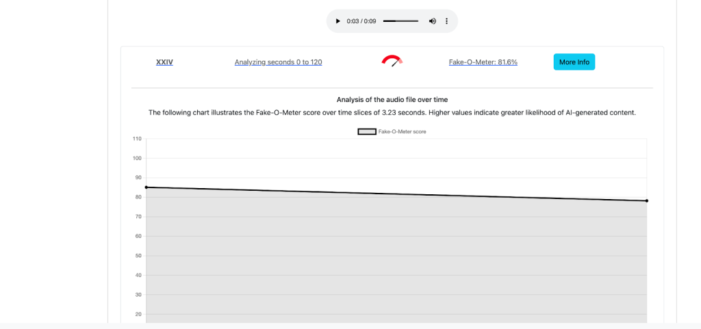Image resolution: width=701 pixels, height=329 pixels.
Task: Click the 0:03 / 0:09 time display
Action: 361,21
